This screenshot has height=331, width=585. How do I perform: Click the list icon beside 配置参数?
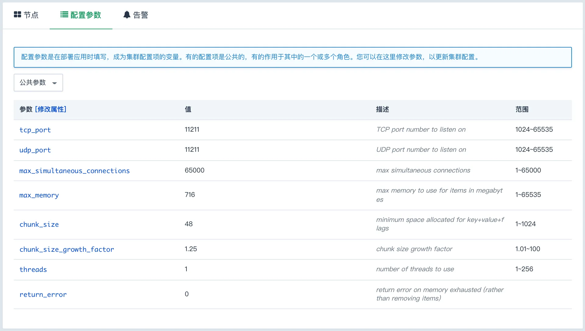coord(64,15)
